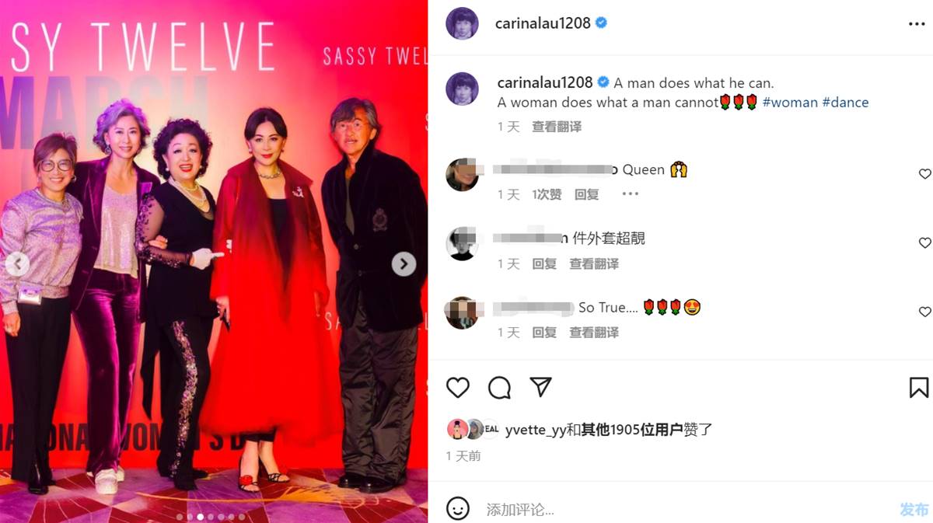Show next photo with right arrow
The width and height of the screenshot is (933, 523).
click(403, 264)
